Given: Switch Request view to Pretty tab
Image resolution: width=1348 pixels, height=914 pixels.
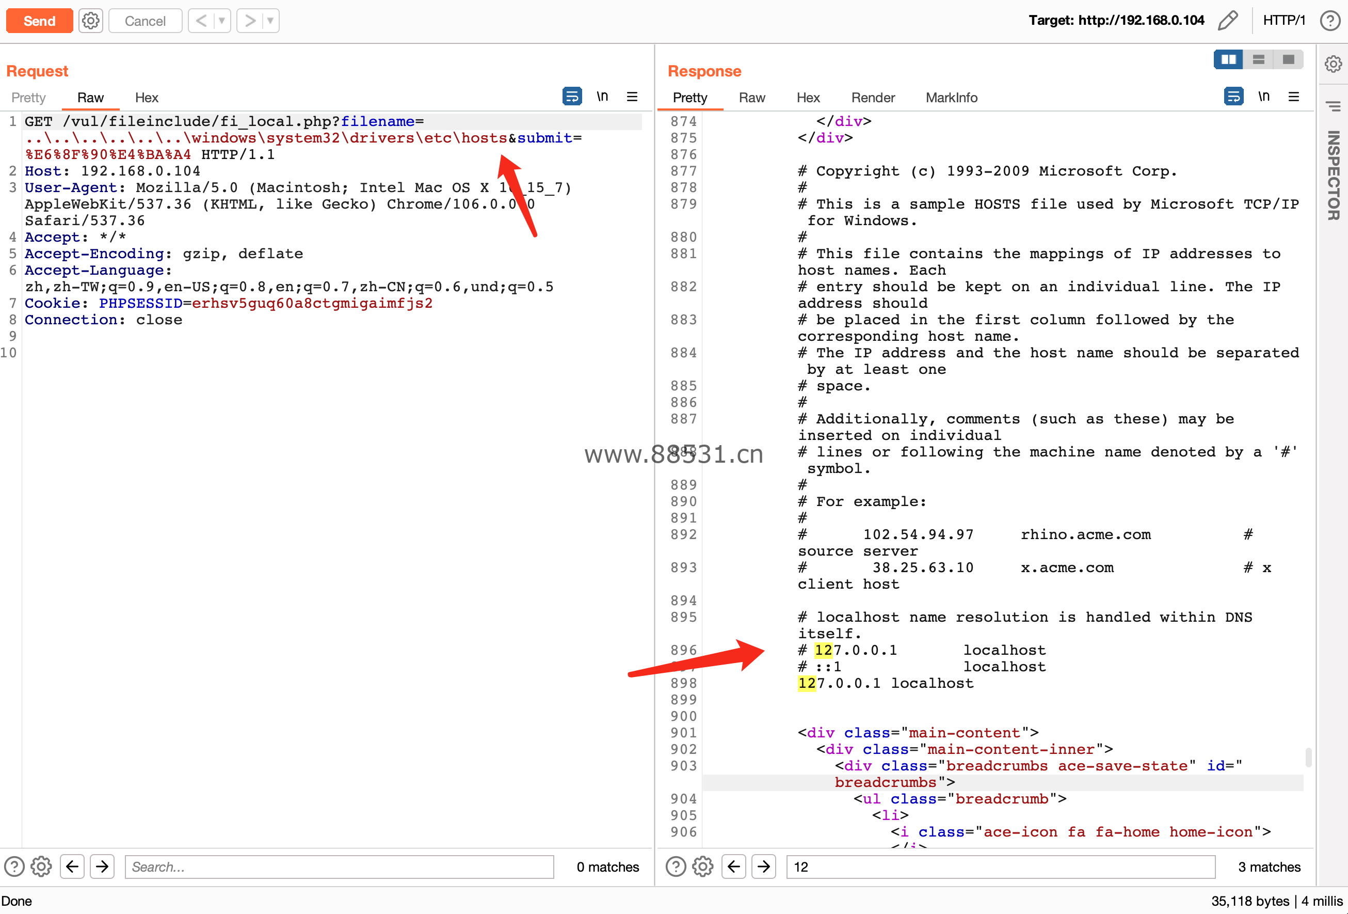Looking at the screenshot, I should point(28,98).
